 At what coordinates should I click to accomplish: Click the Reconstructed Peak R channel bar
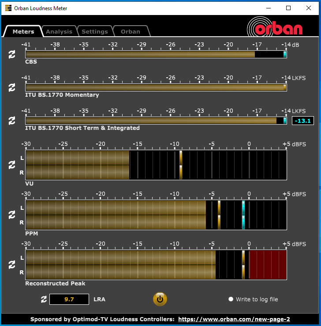pyautogui.click(x=156, y=272)
